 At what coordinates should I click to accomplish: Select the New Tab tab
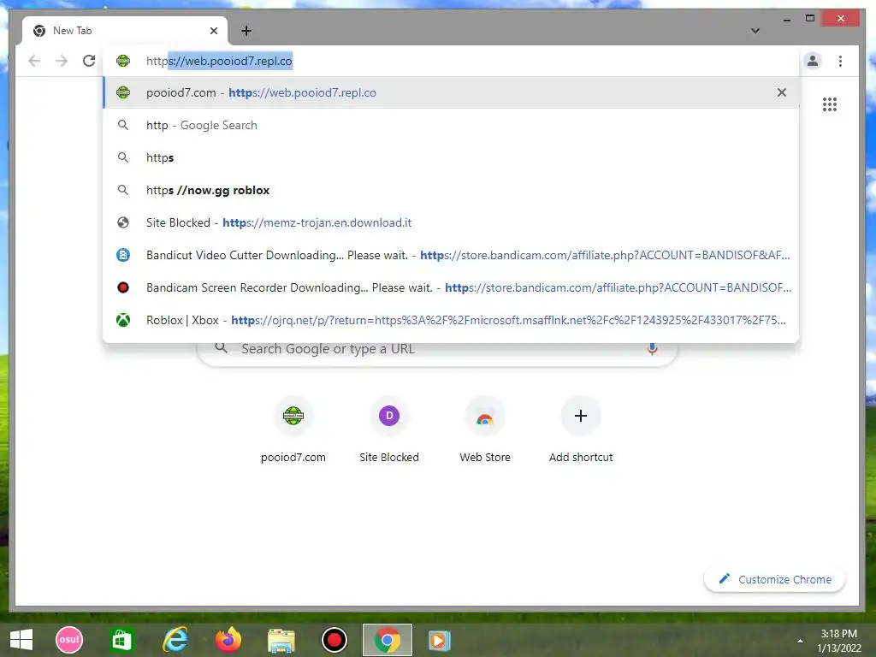pos(125,31)
